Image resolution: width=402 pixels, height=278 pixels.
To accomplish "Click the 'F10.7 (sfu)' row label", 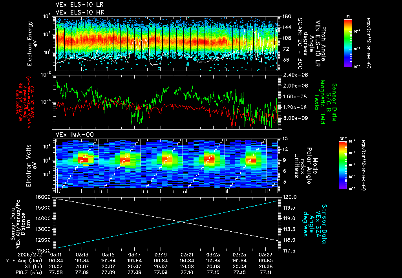I will pyautogui.click(x=28, y=273).
